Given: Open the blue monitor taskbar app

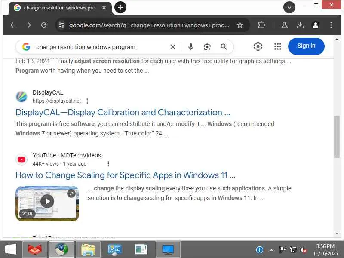Looking at the screenshot, I should pyautogui.click(x=168, y=249).
